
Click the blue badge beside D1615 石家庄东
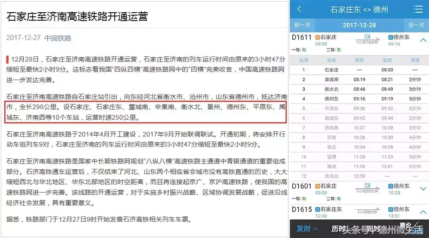(x=318, y=209)
